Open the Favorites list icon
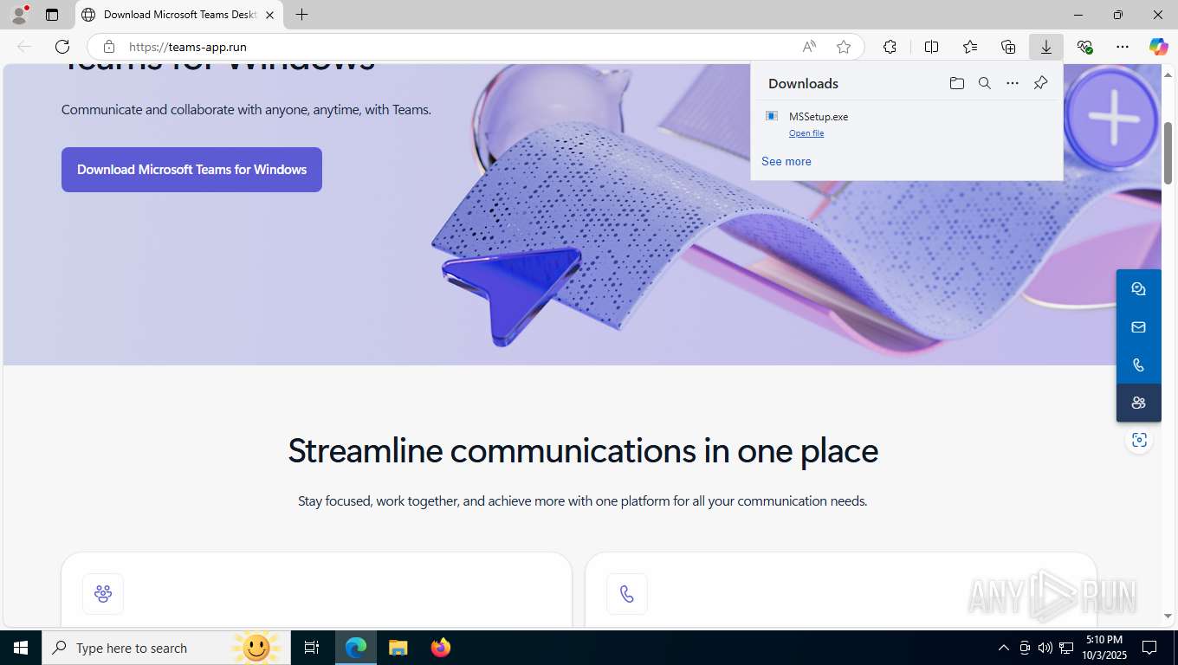The image size is (1178, 665). click(x=970, y=47)
